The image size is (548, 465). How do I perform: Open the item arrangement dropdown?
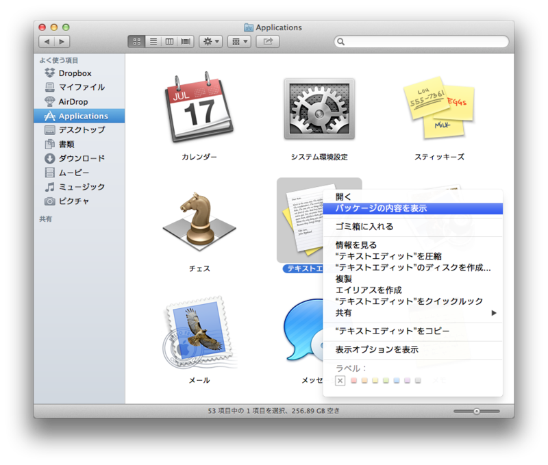tap(238, 41)
